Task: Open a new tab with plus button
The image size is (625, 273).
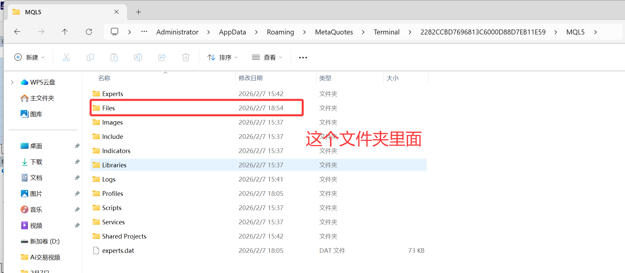Action: click(x=139, y=12)
